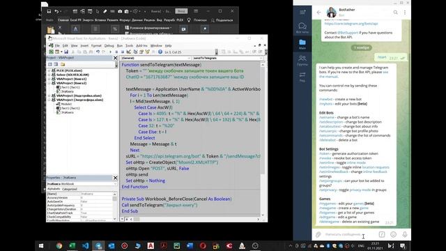This screenshot has width=446, height=251.
Task: Open the Debug menu in VBA editor
Action: pyautogui.click(x=109, y=45)
